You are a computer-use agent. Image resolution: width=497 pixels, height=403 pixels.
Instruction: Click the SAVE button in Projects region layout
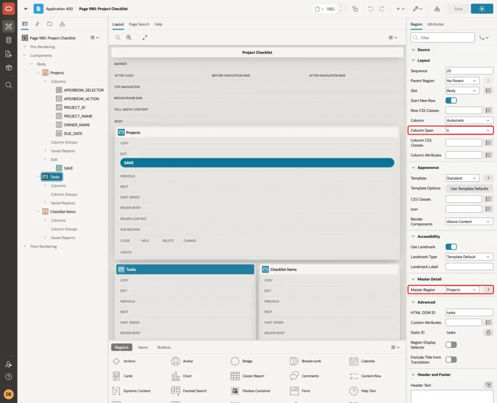click(x=257, y=163)
